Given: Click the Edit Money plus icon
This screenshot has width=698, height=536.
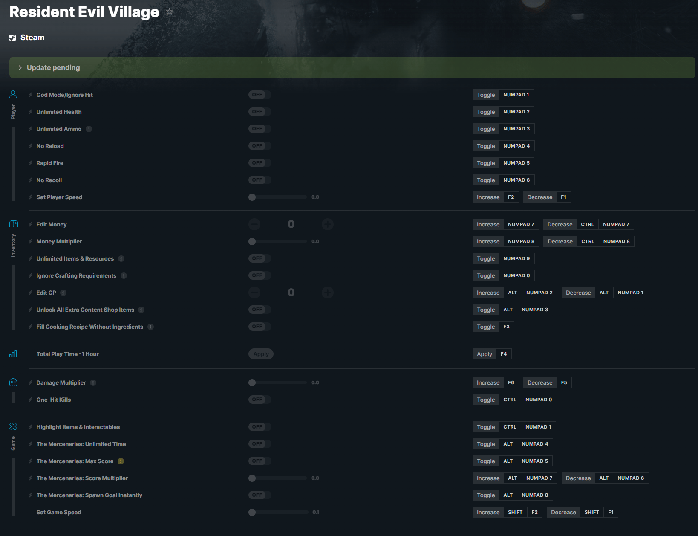Looking at the screenshot, I should (x=328, y=224).
